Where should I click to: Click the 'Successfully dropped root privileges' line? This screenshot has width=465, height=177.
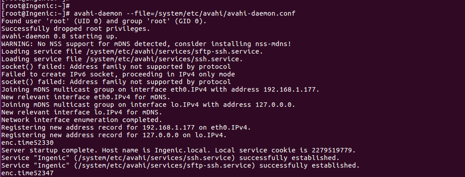click(76, 29)
